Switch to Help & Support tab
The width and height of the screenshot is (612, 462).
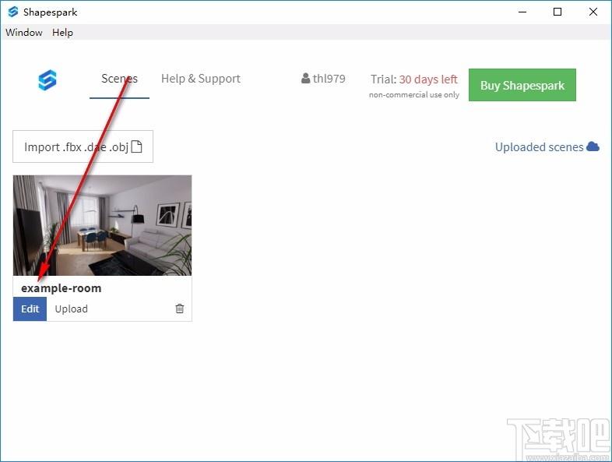pyautogui.click(x=201, y=79)
